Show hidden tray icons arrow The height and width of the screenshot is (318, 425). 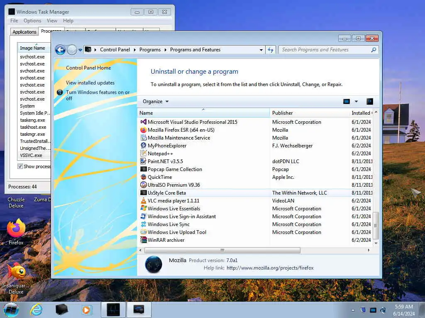pyautogui.click(x=353, y=310)
